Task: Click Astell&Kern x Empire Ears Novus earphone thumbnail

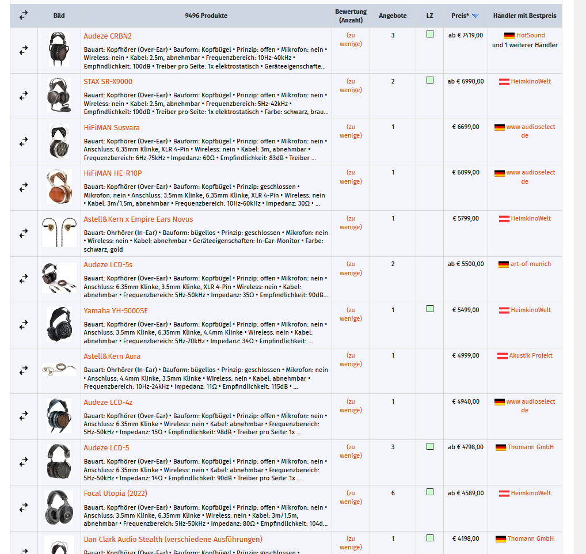Action: 59,233
